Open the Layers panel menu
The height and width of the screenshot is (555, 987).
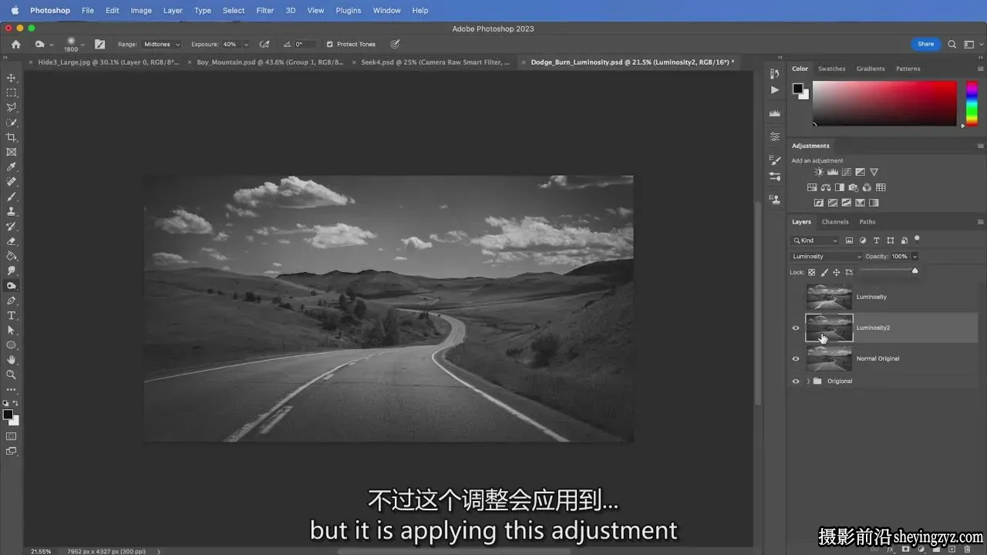(x=980, y=222)
